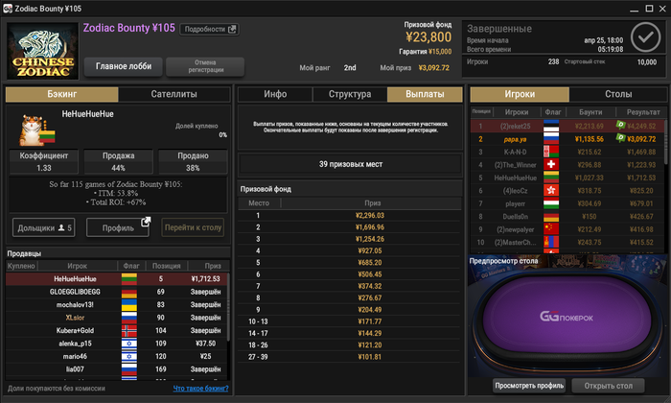Select seller row alenka_p15
The height and width of the screenshot is (403, 671).
tap(116, 344)
